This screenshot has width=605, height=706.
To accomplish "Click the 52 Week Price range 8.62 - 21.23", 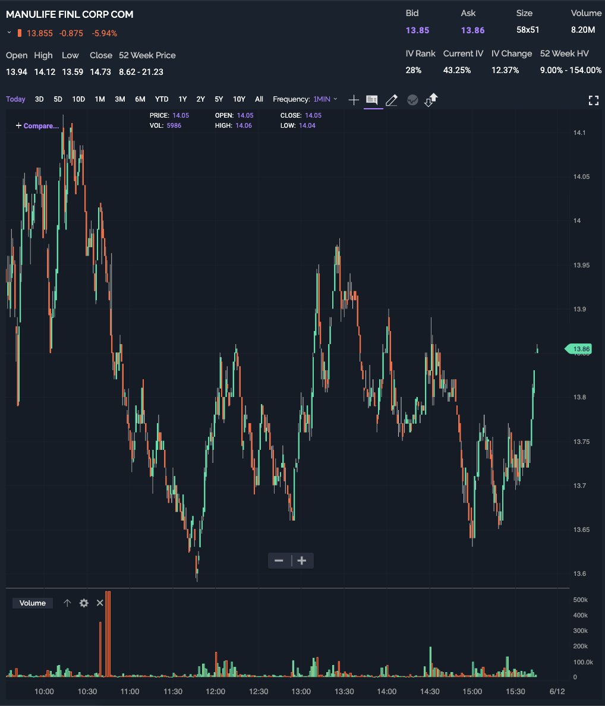I will click(141, 71).
